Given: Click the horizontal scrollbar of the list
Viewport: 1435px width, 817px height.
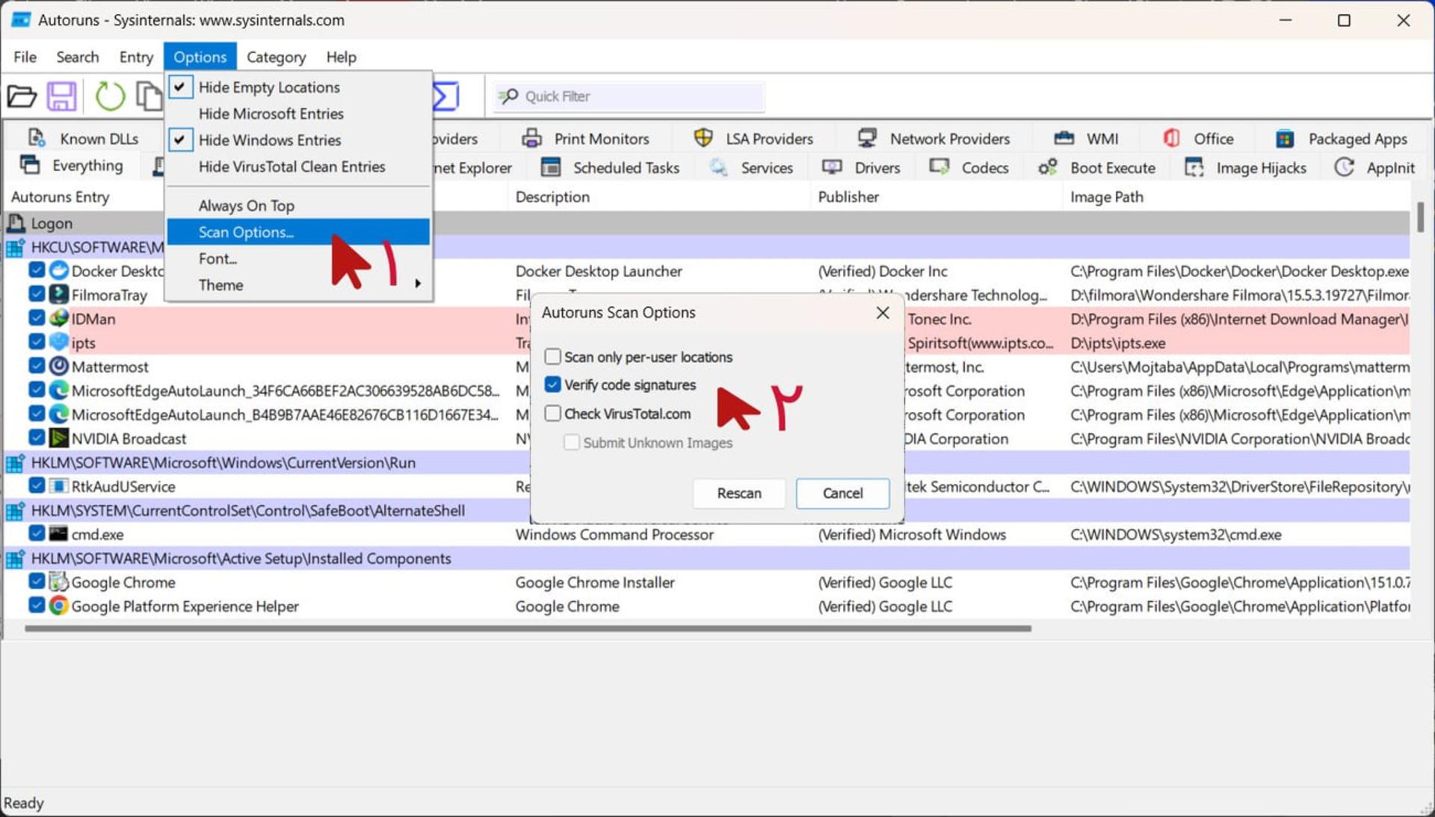Looking at the screenshot, I should click(528, 629).
